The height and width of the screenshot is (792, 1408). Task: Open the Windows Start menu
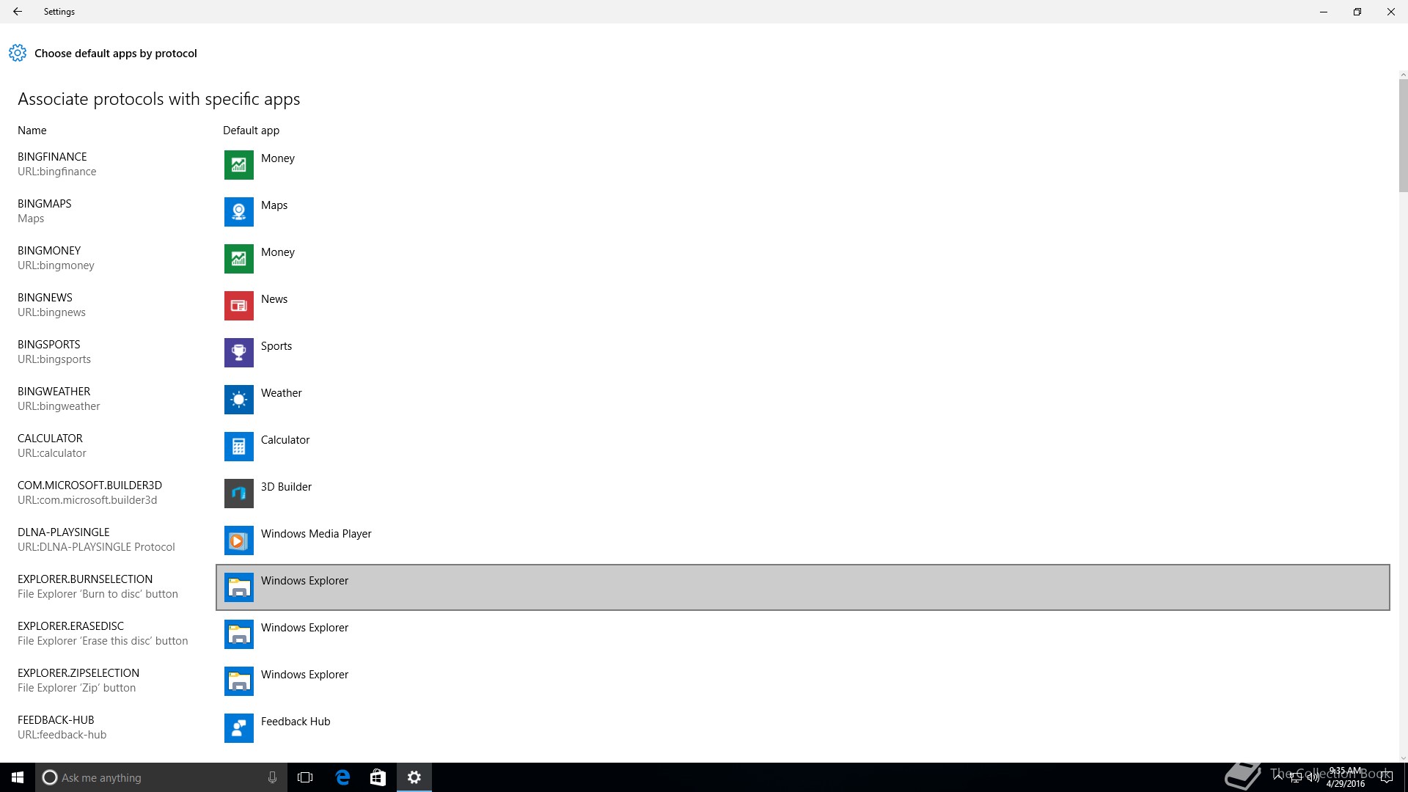(x=18, y=777)
